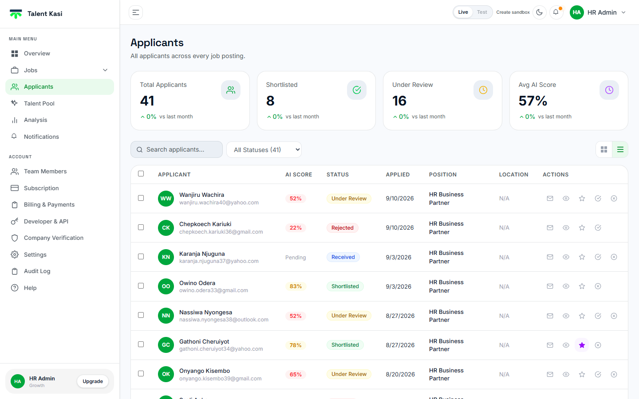Go to Developer & API

(x=59, y=221)
